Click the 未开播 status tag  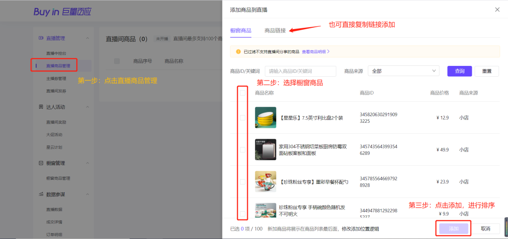point(162,39)
